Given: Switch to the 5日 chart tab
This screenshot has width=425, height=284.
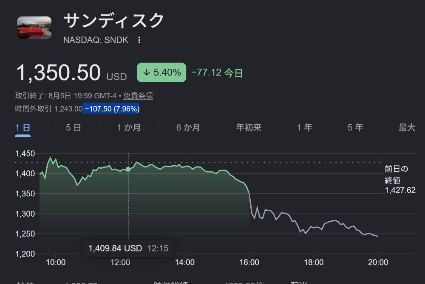Looking at the screenshot, I should click(x=74, y=128).
